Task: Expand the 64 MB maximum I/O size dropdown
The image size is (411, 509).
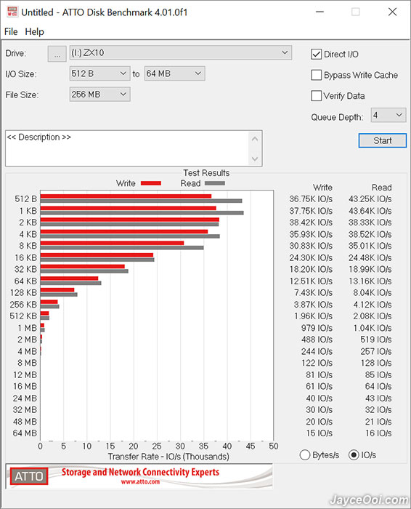Action: click(x=174, y=73)
